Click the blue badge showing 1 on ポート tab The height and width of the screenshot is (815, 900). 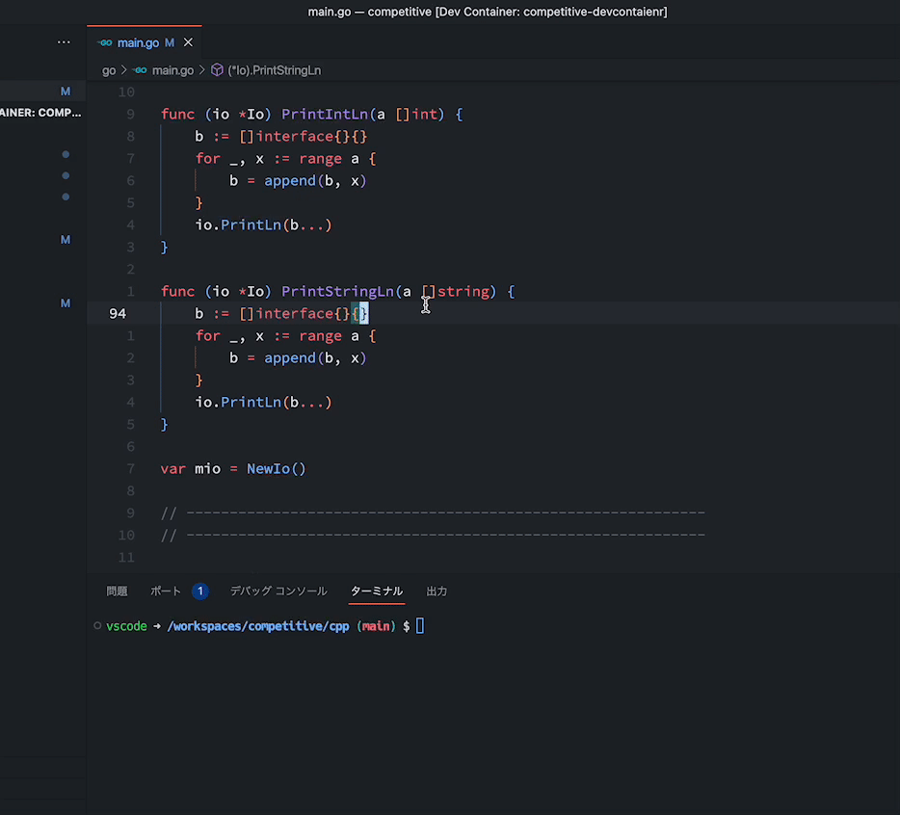coord(200,591)
